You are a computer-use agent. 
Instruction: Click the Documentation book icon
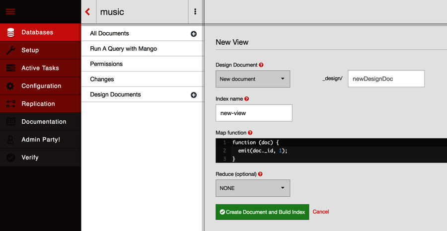[x=11, y=122]
